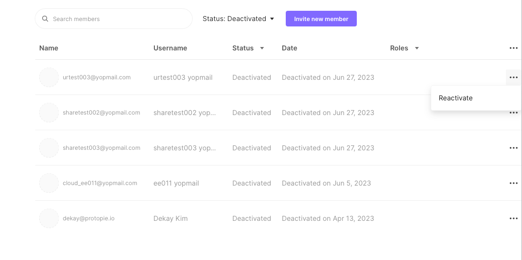The width and height of the screenshot is (522, 260).
Task: Open the table header more options menu
Action: click(x=513, y=48)
